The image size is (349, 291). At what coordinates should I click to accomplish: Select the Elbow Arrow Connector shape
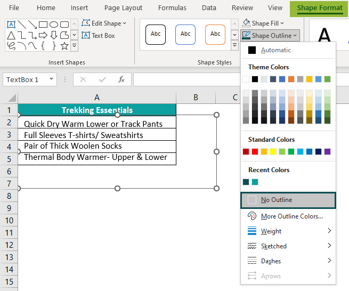(x=33, y=35)
